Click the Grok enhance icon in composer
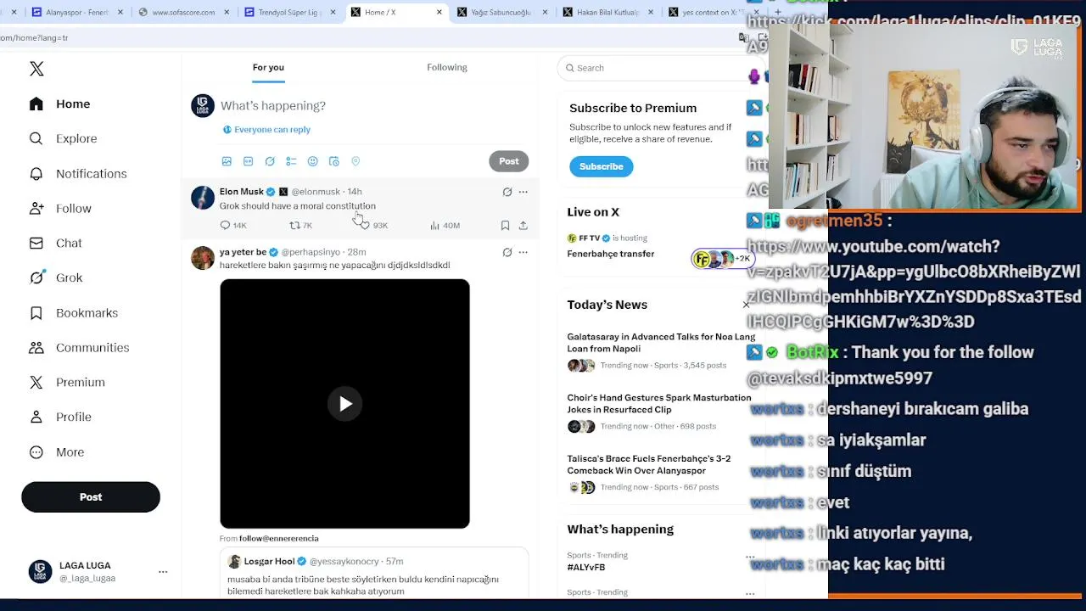Image resolution: width=1086 pixels, height=611 pixels. [270, 161]
